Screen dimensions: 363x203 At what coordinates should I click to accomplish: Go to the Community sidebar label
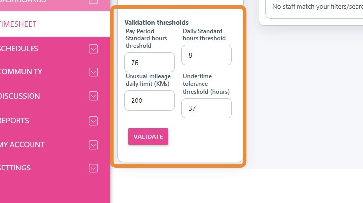[21, 72]
